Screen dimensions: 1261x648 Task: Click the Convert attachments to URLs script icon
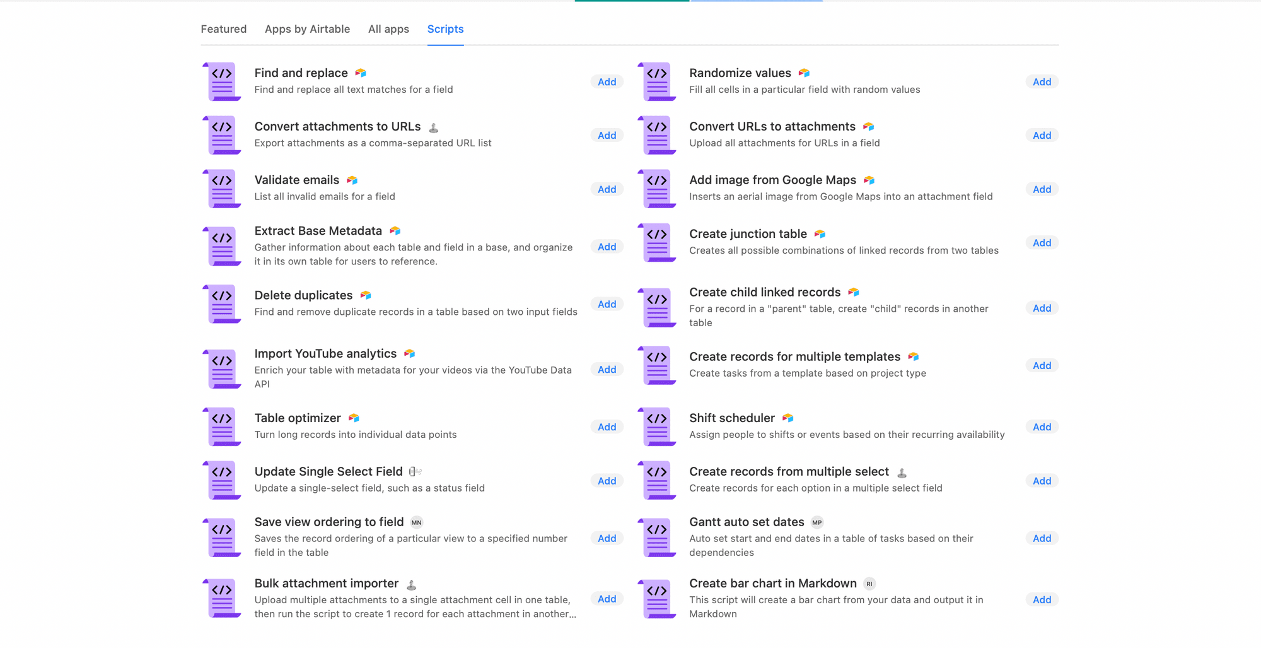tap(222, 135)
